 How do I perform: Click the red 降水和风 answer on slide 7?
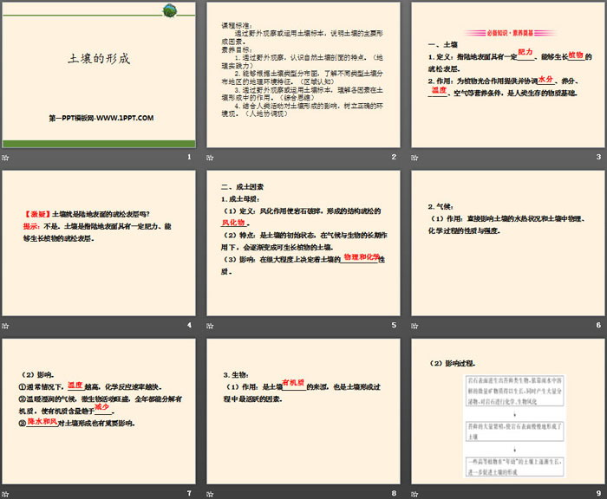[x=42, y=421]
